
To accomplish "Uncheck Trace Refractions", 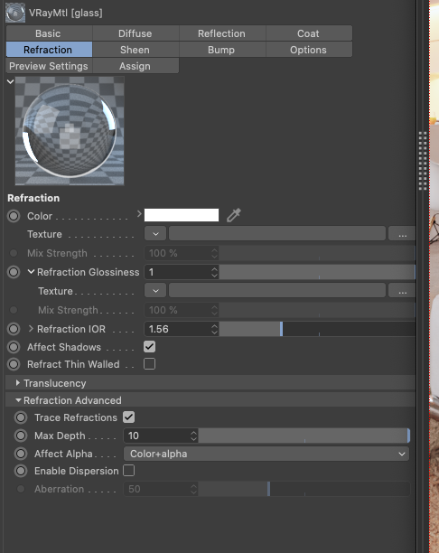I will (128, 417).
